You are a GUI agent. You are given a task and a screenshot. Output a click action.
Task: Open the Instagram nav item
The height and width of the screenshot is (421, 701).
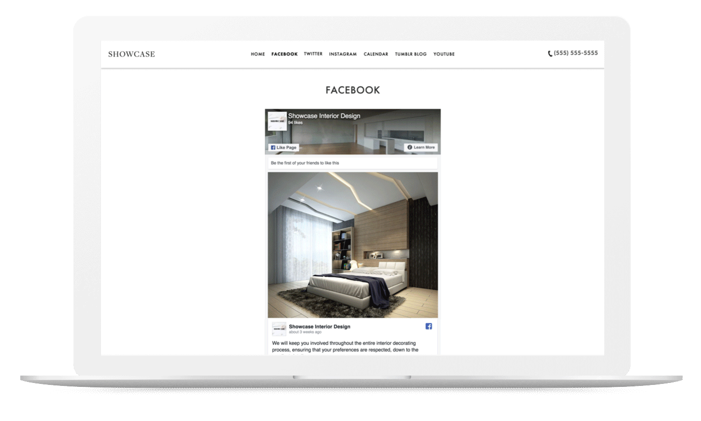[x=343, y=54]
